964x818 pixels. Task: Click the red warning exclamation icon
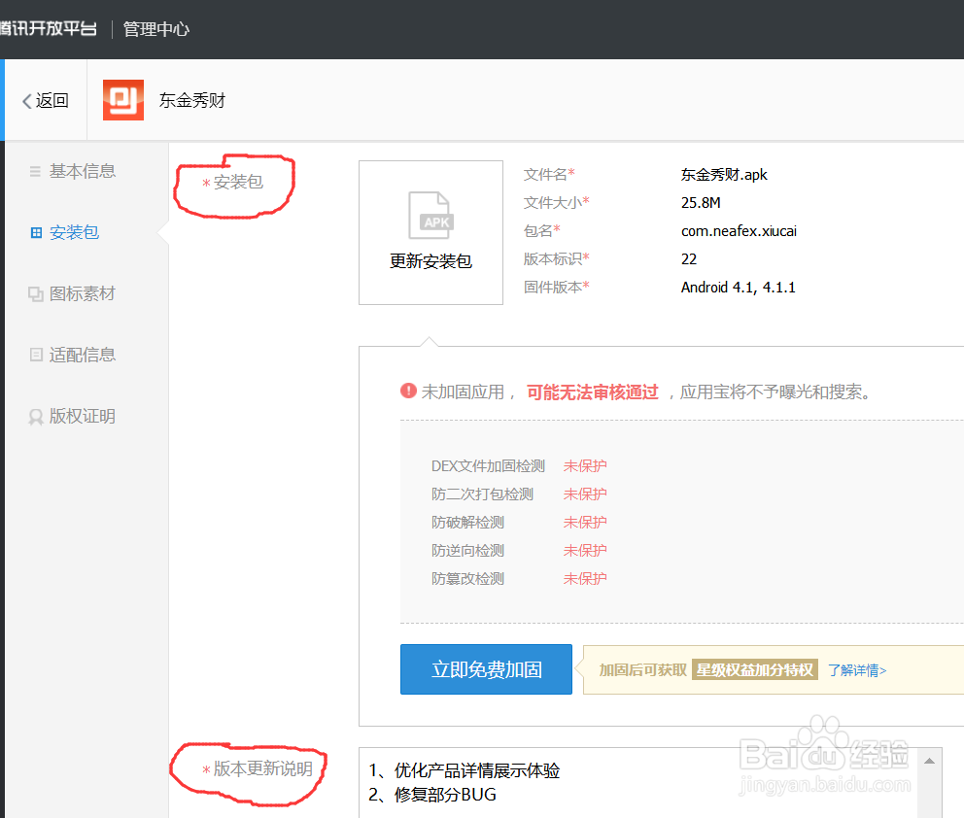408,391
